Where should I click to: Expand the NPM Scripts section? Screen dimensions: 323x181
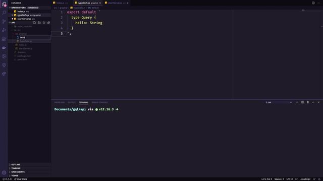29,172
